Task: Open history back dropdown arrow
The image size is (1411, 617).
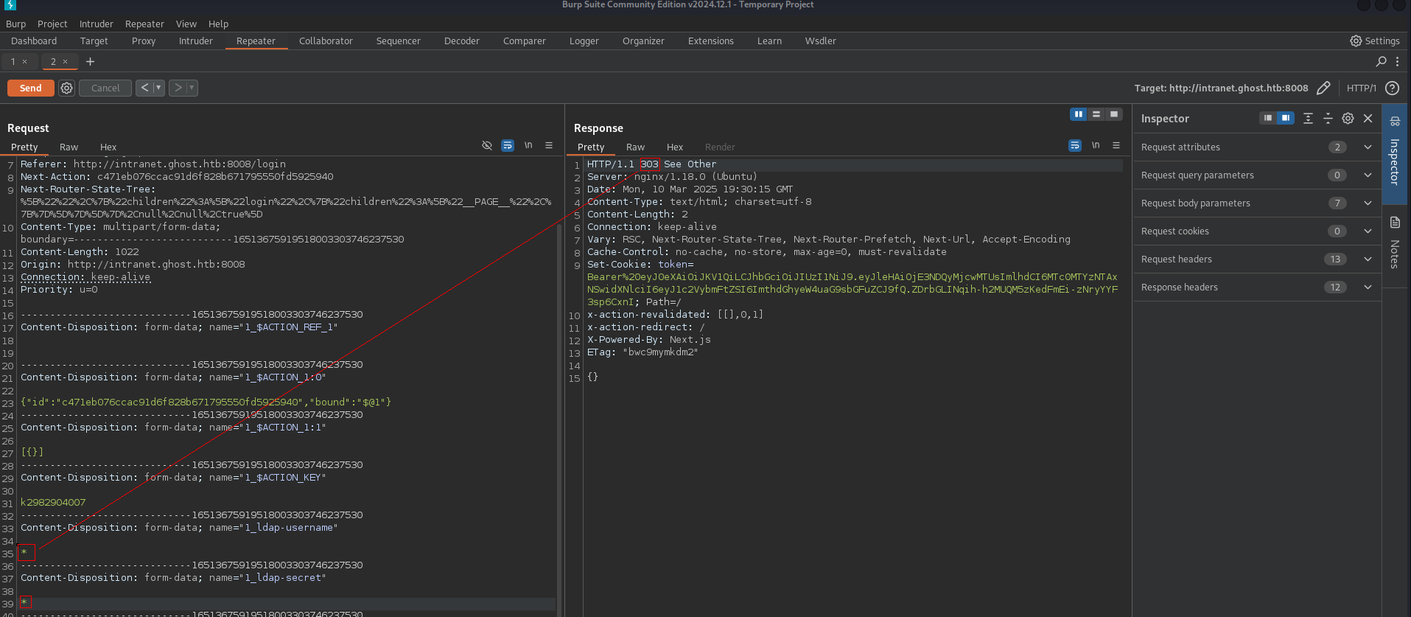Action: click(158, 88)
